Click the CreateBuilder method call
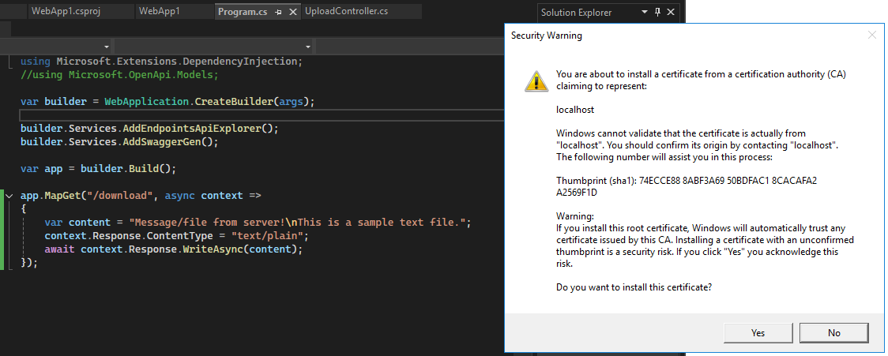This screenshot has width=888, height=356. [x=235, y=102]
